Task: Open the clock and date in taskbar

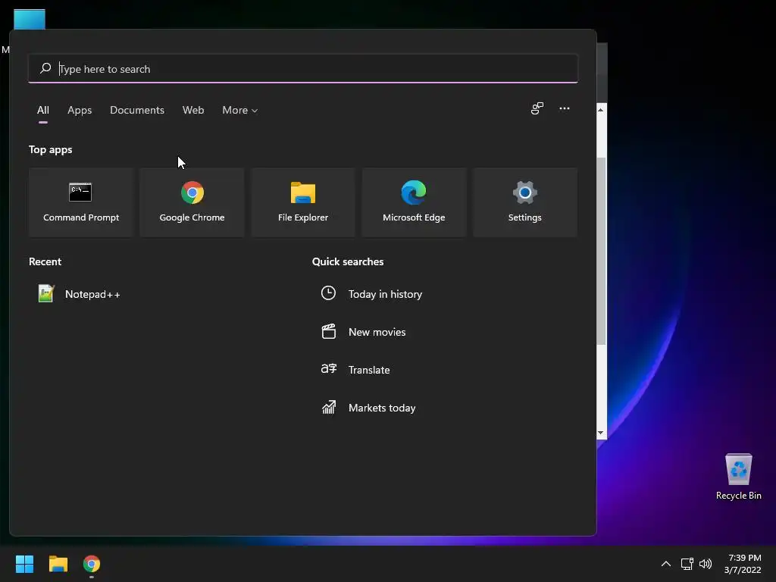Action: [743, 564]
